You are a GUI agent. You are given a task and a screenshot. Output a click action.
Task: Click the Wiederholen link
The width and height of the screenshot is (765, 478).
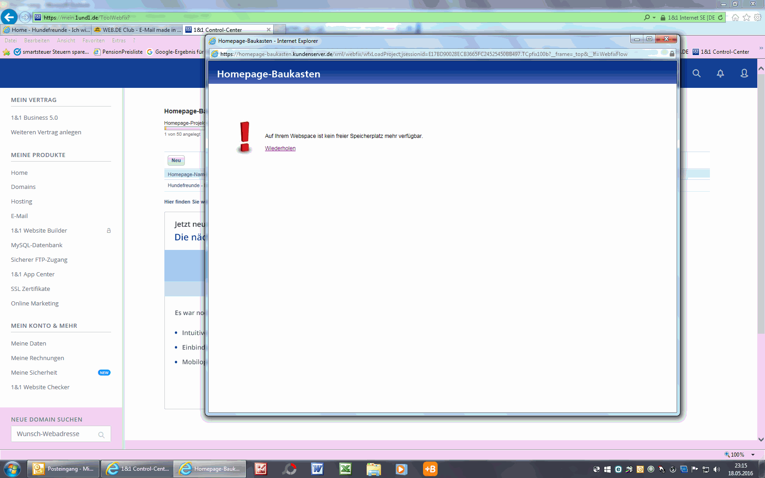click(x=280, y=148)
